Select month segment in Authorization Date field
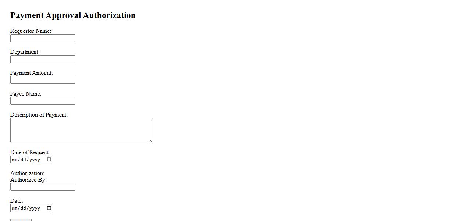470x221 pixels. tap(15, 208)
